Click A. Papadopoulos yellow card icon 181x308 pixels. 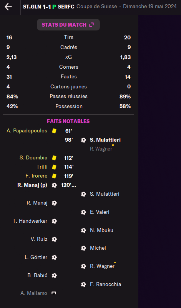(54, 131)
